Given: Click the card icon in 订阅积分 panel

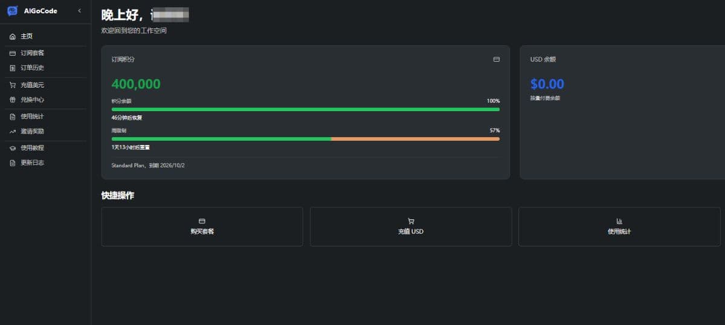Looking at the screenshot, I should click(x=497, y=60).
